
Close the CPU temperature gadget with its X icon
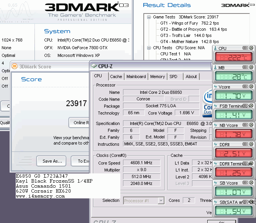click(x=251, y=48)
